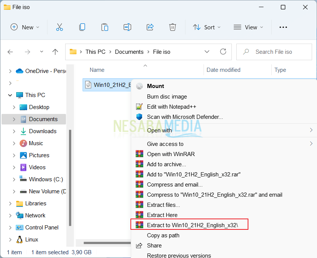This screenshot has width=317, height=258.
Task: Click the Cut scissors icon in toolbar
Action: (x=60, y=27)
